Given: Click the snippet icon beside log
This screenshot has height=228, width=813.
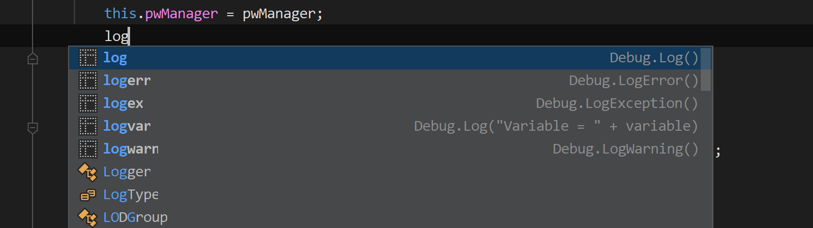Looking at the screenshot, I should tap(87, 58).
